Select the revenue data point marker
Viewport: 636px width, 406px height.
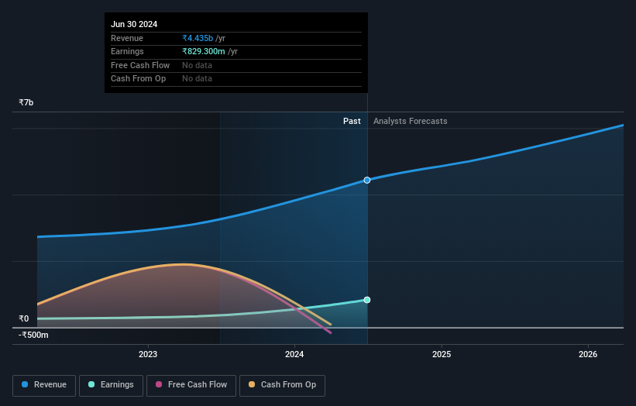[367, 180]
